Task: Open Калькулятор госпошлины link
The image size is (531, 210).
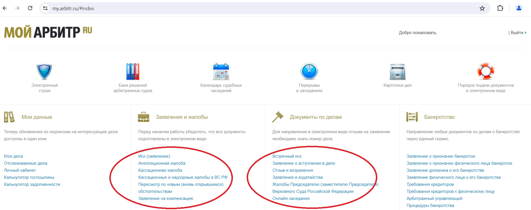Action: click(x=29, y=177)
